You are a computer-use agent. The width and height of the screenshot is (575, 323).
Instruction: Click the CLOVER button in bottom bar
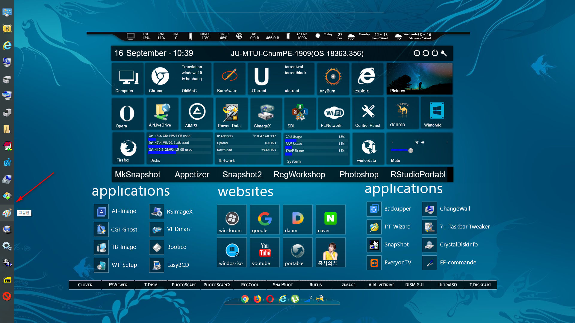click(x=85, y=285)
